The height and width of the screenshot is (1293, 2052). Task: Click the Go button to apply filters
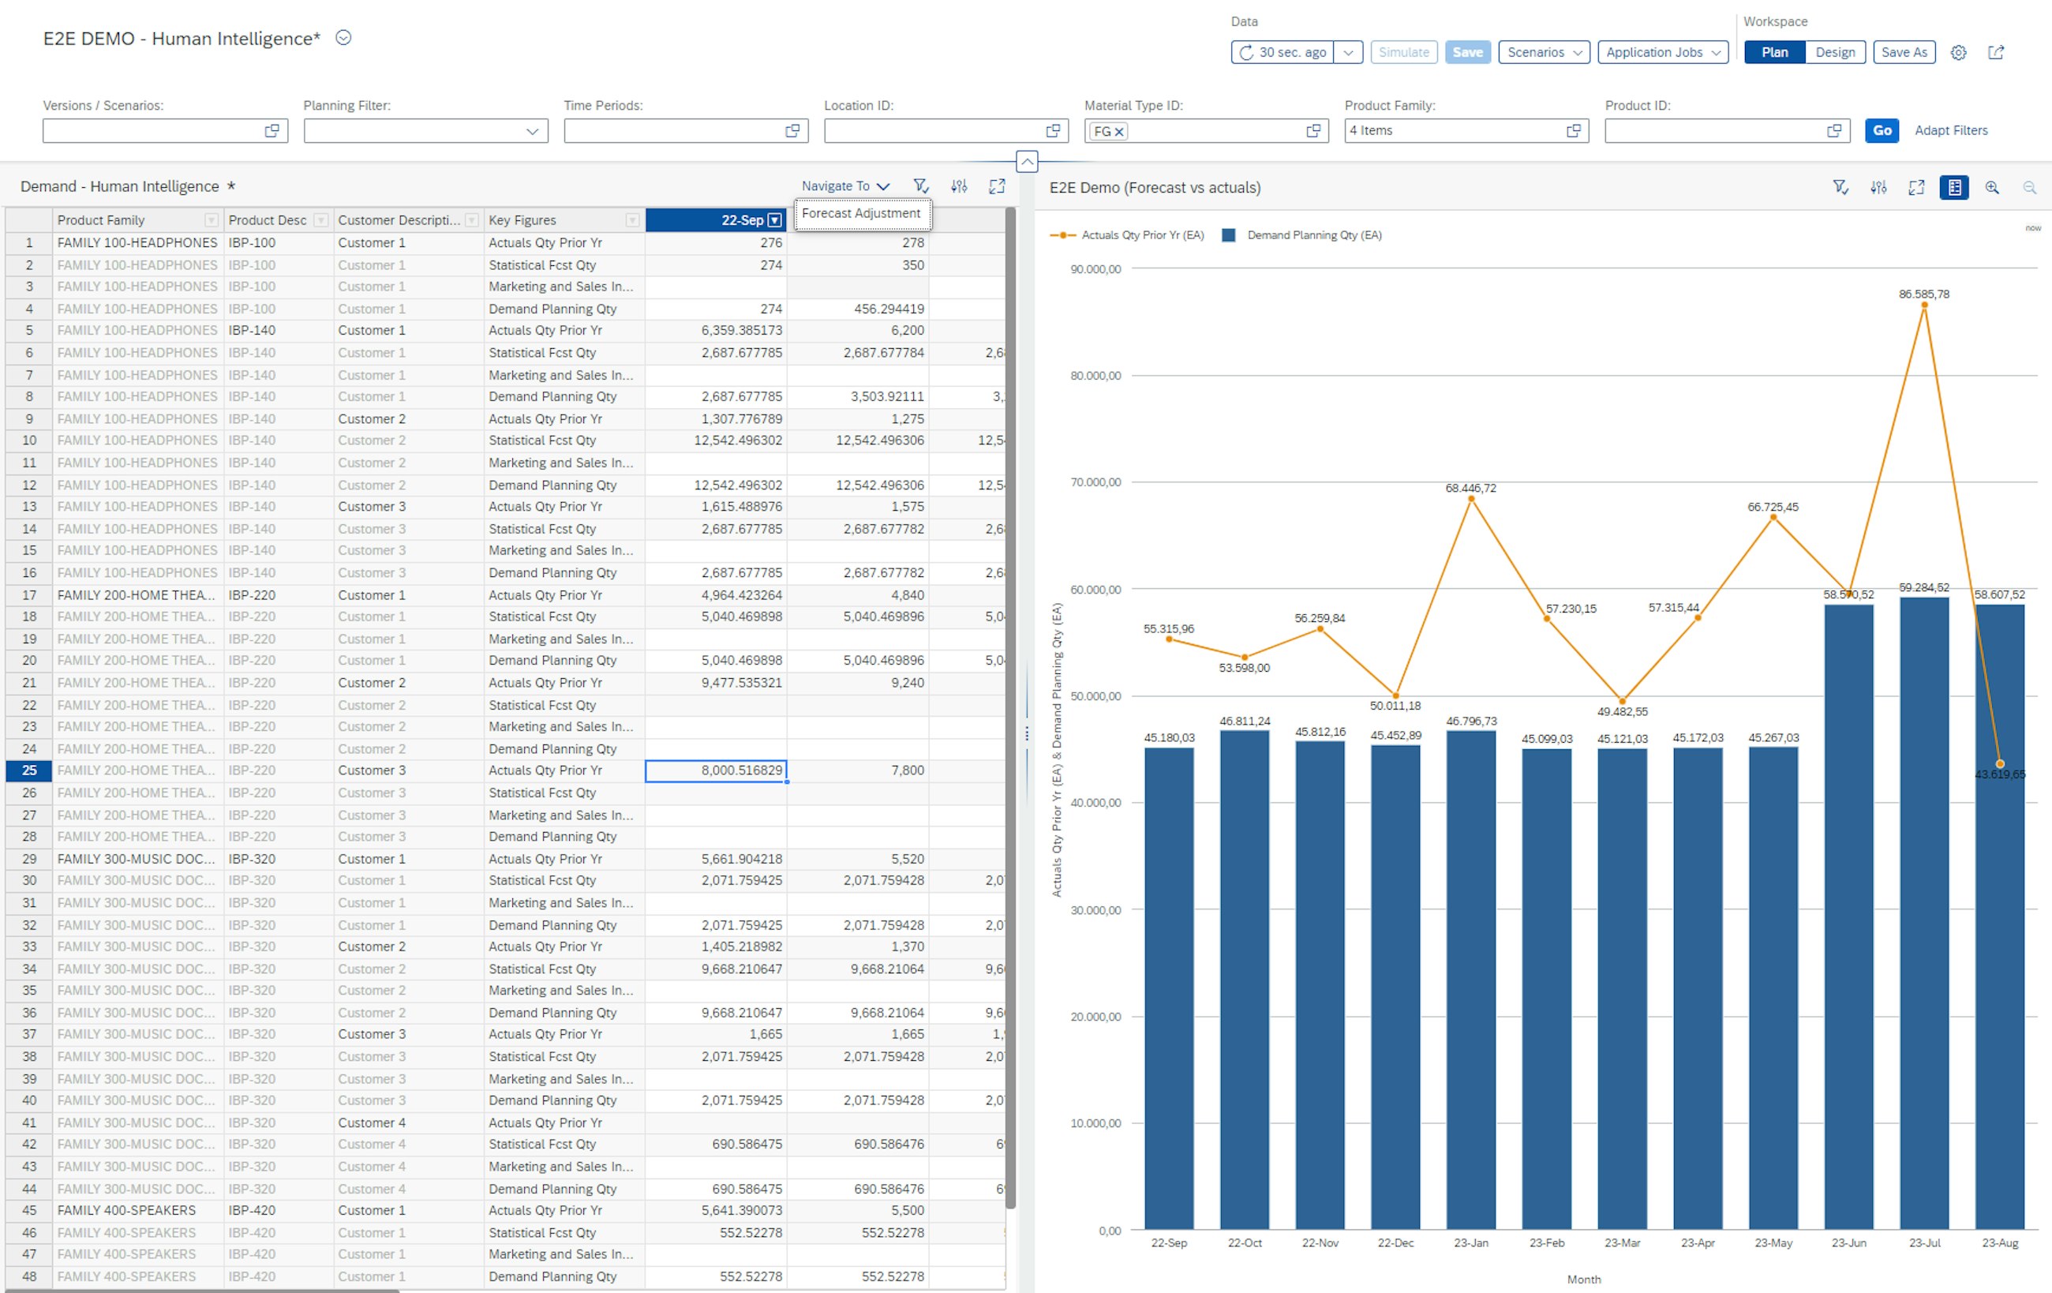pyautogui.click(x=1884, y=129)
